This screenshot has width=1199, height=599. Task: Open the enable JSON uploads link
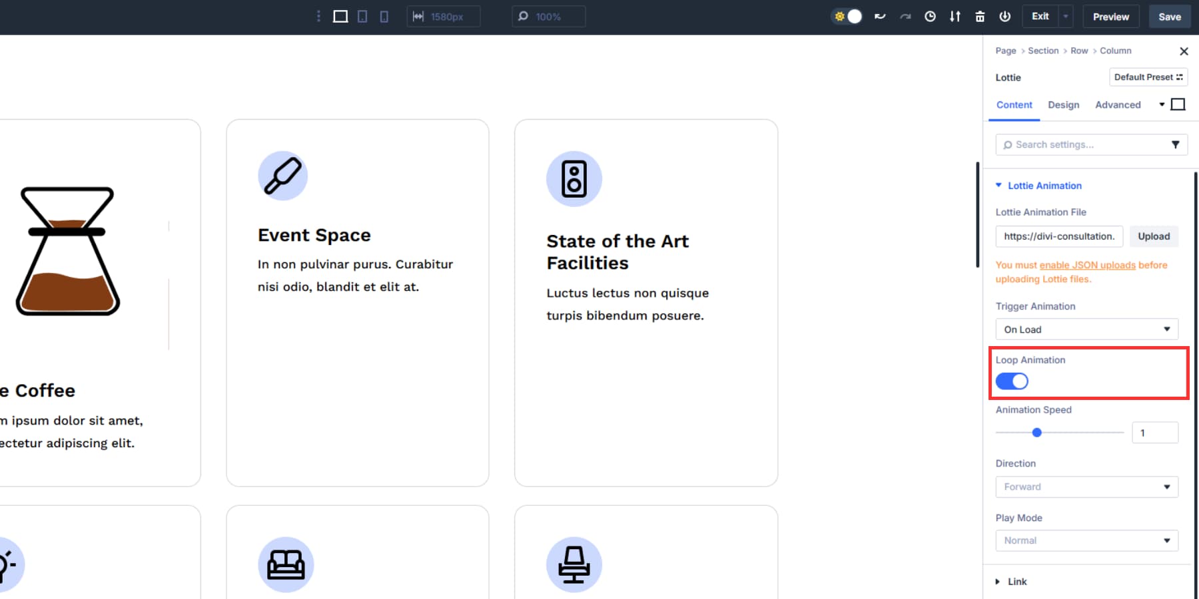pyautogui.click(x=1087, y=265)
